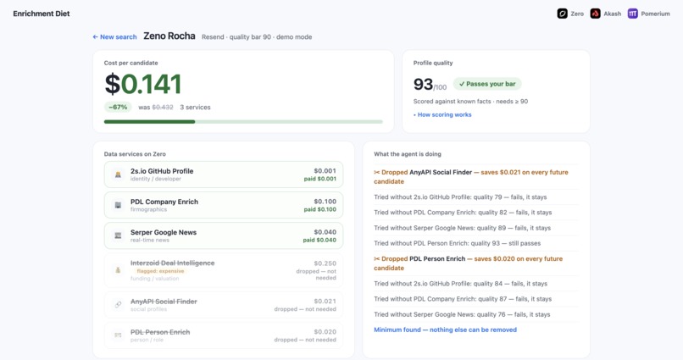Click the paid $0.040 amount
This screenshot has width=683, height=360.
tap(319, 240)
